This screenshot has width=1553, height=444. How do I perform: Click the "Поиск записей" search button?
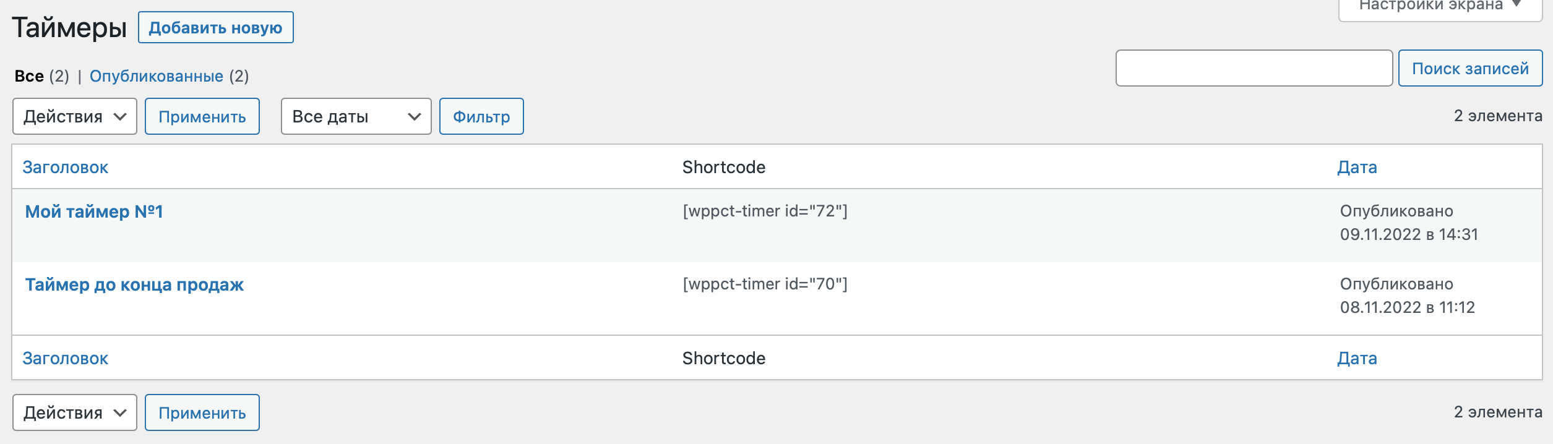[x=1470, y=68]
